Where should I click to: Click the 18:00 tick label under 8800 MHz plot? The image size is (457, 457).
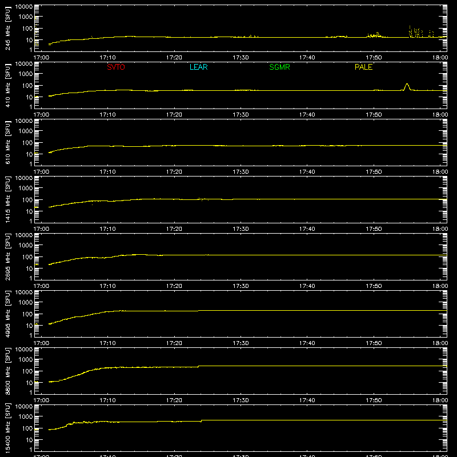440,400
